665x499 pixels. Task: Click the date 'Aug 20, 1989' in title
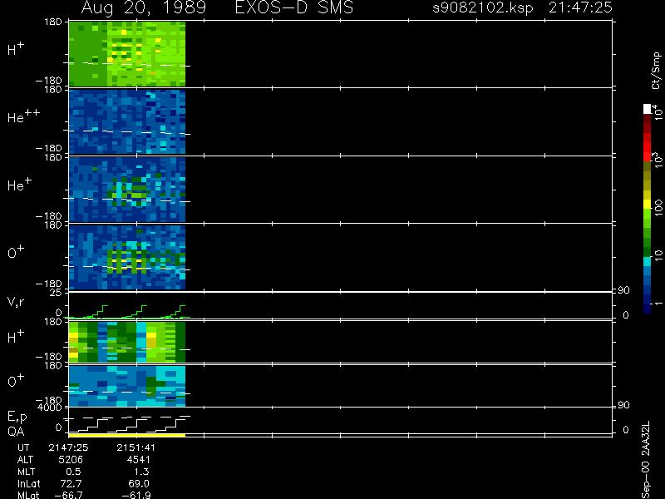[144, 7]
